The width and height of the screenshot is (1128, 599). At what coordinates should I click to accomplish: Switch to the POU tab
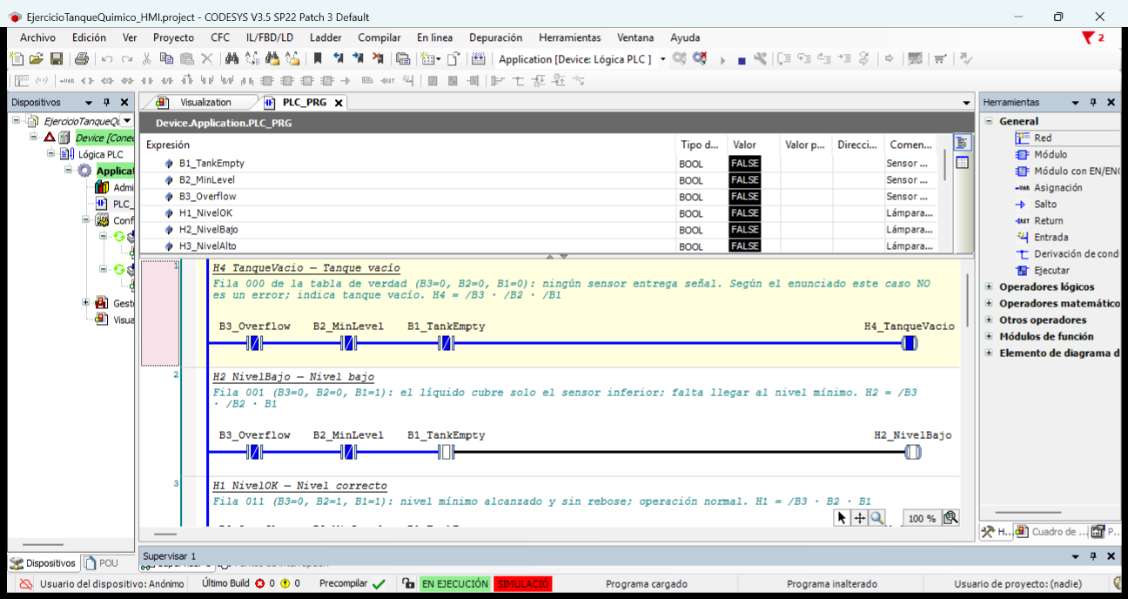pyautogui.click(x=101, y=563)
